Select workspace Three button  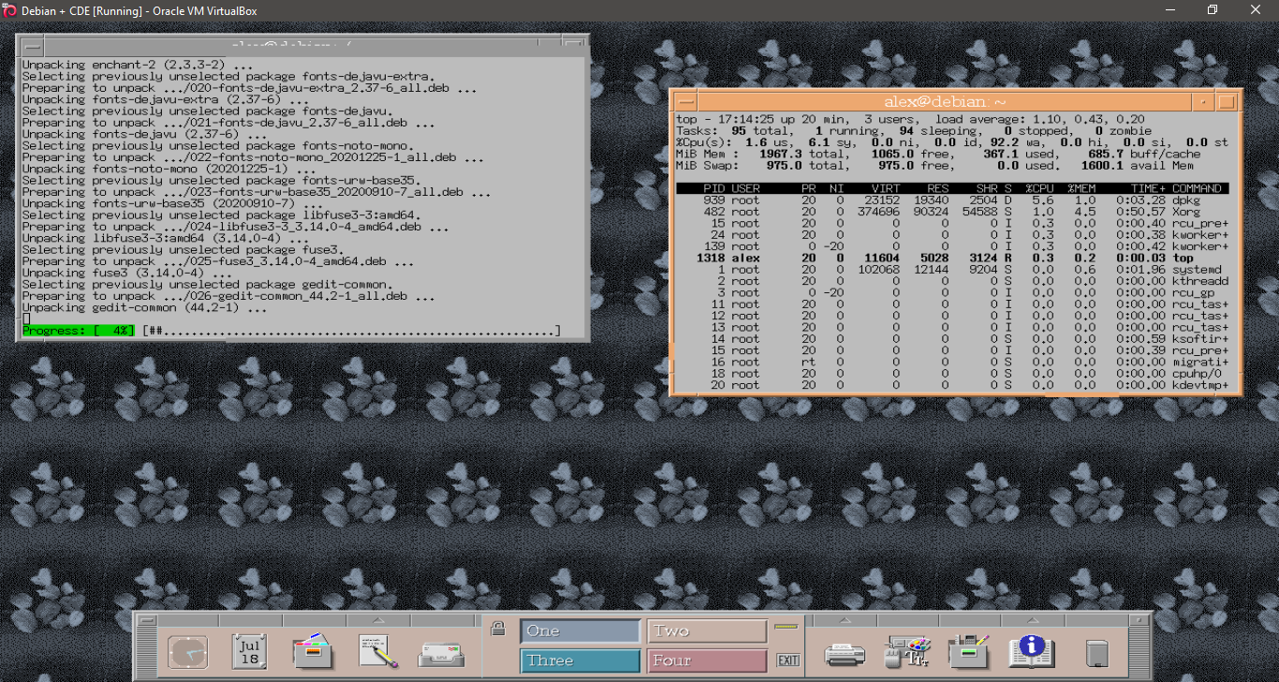pyautogui.click(x=581, y=661)
